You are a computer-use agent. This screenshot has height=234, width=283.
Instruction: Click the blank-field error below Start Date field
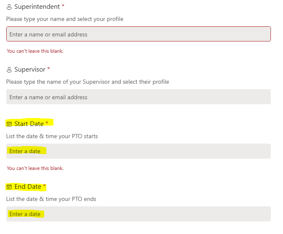pyautogui.click(x=35, y=168)
